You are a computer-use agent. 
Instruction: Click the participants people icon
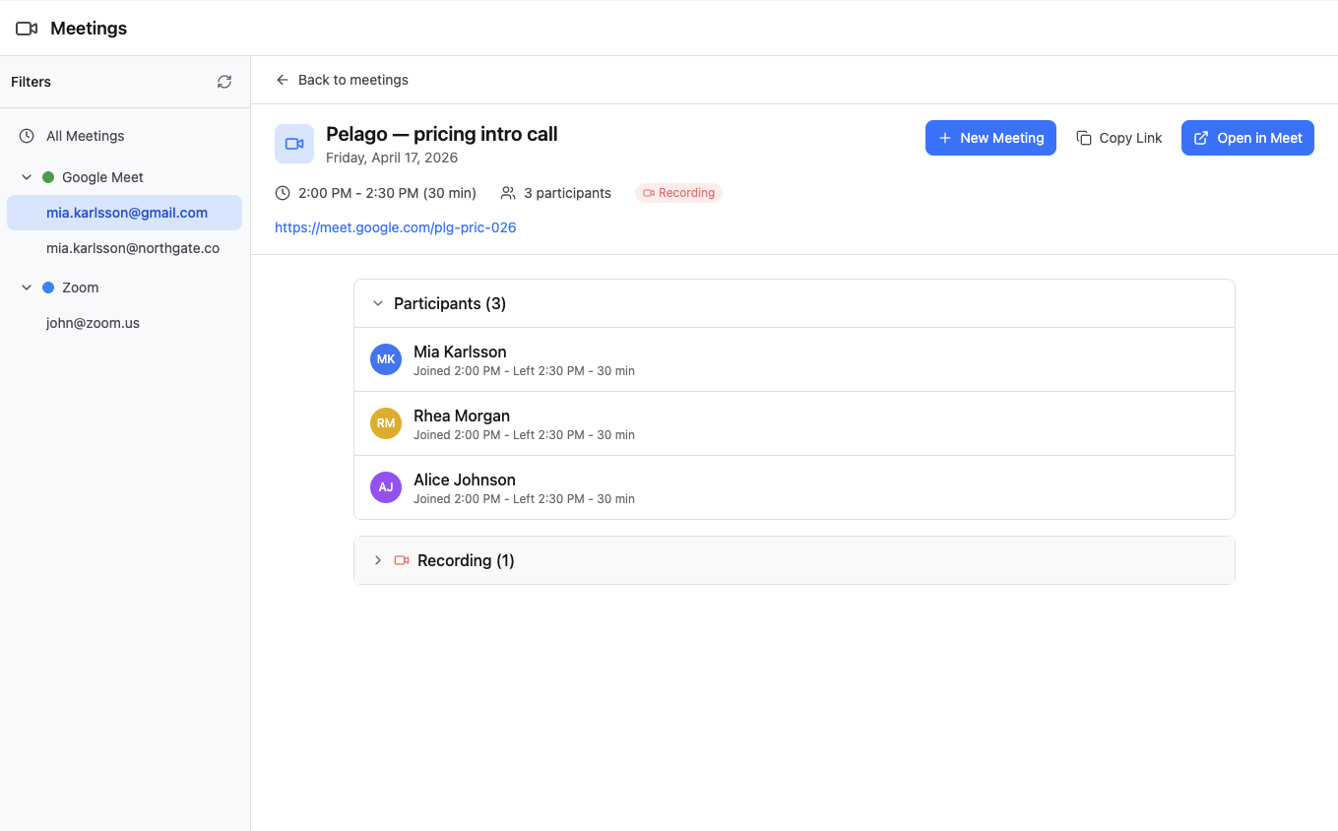tap(507, 193)
